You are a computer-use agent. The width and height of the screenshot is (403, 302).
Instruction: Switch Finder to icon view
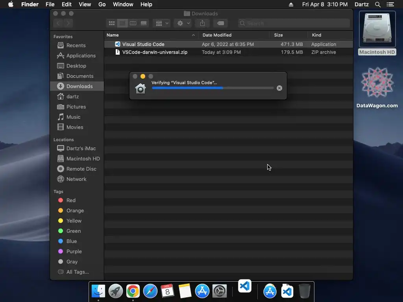click(x=112, y=23)
